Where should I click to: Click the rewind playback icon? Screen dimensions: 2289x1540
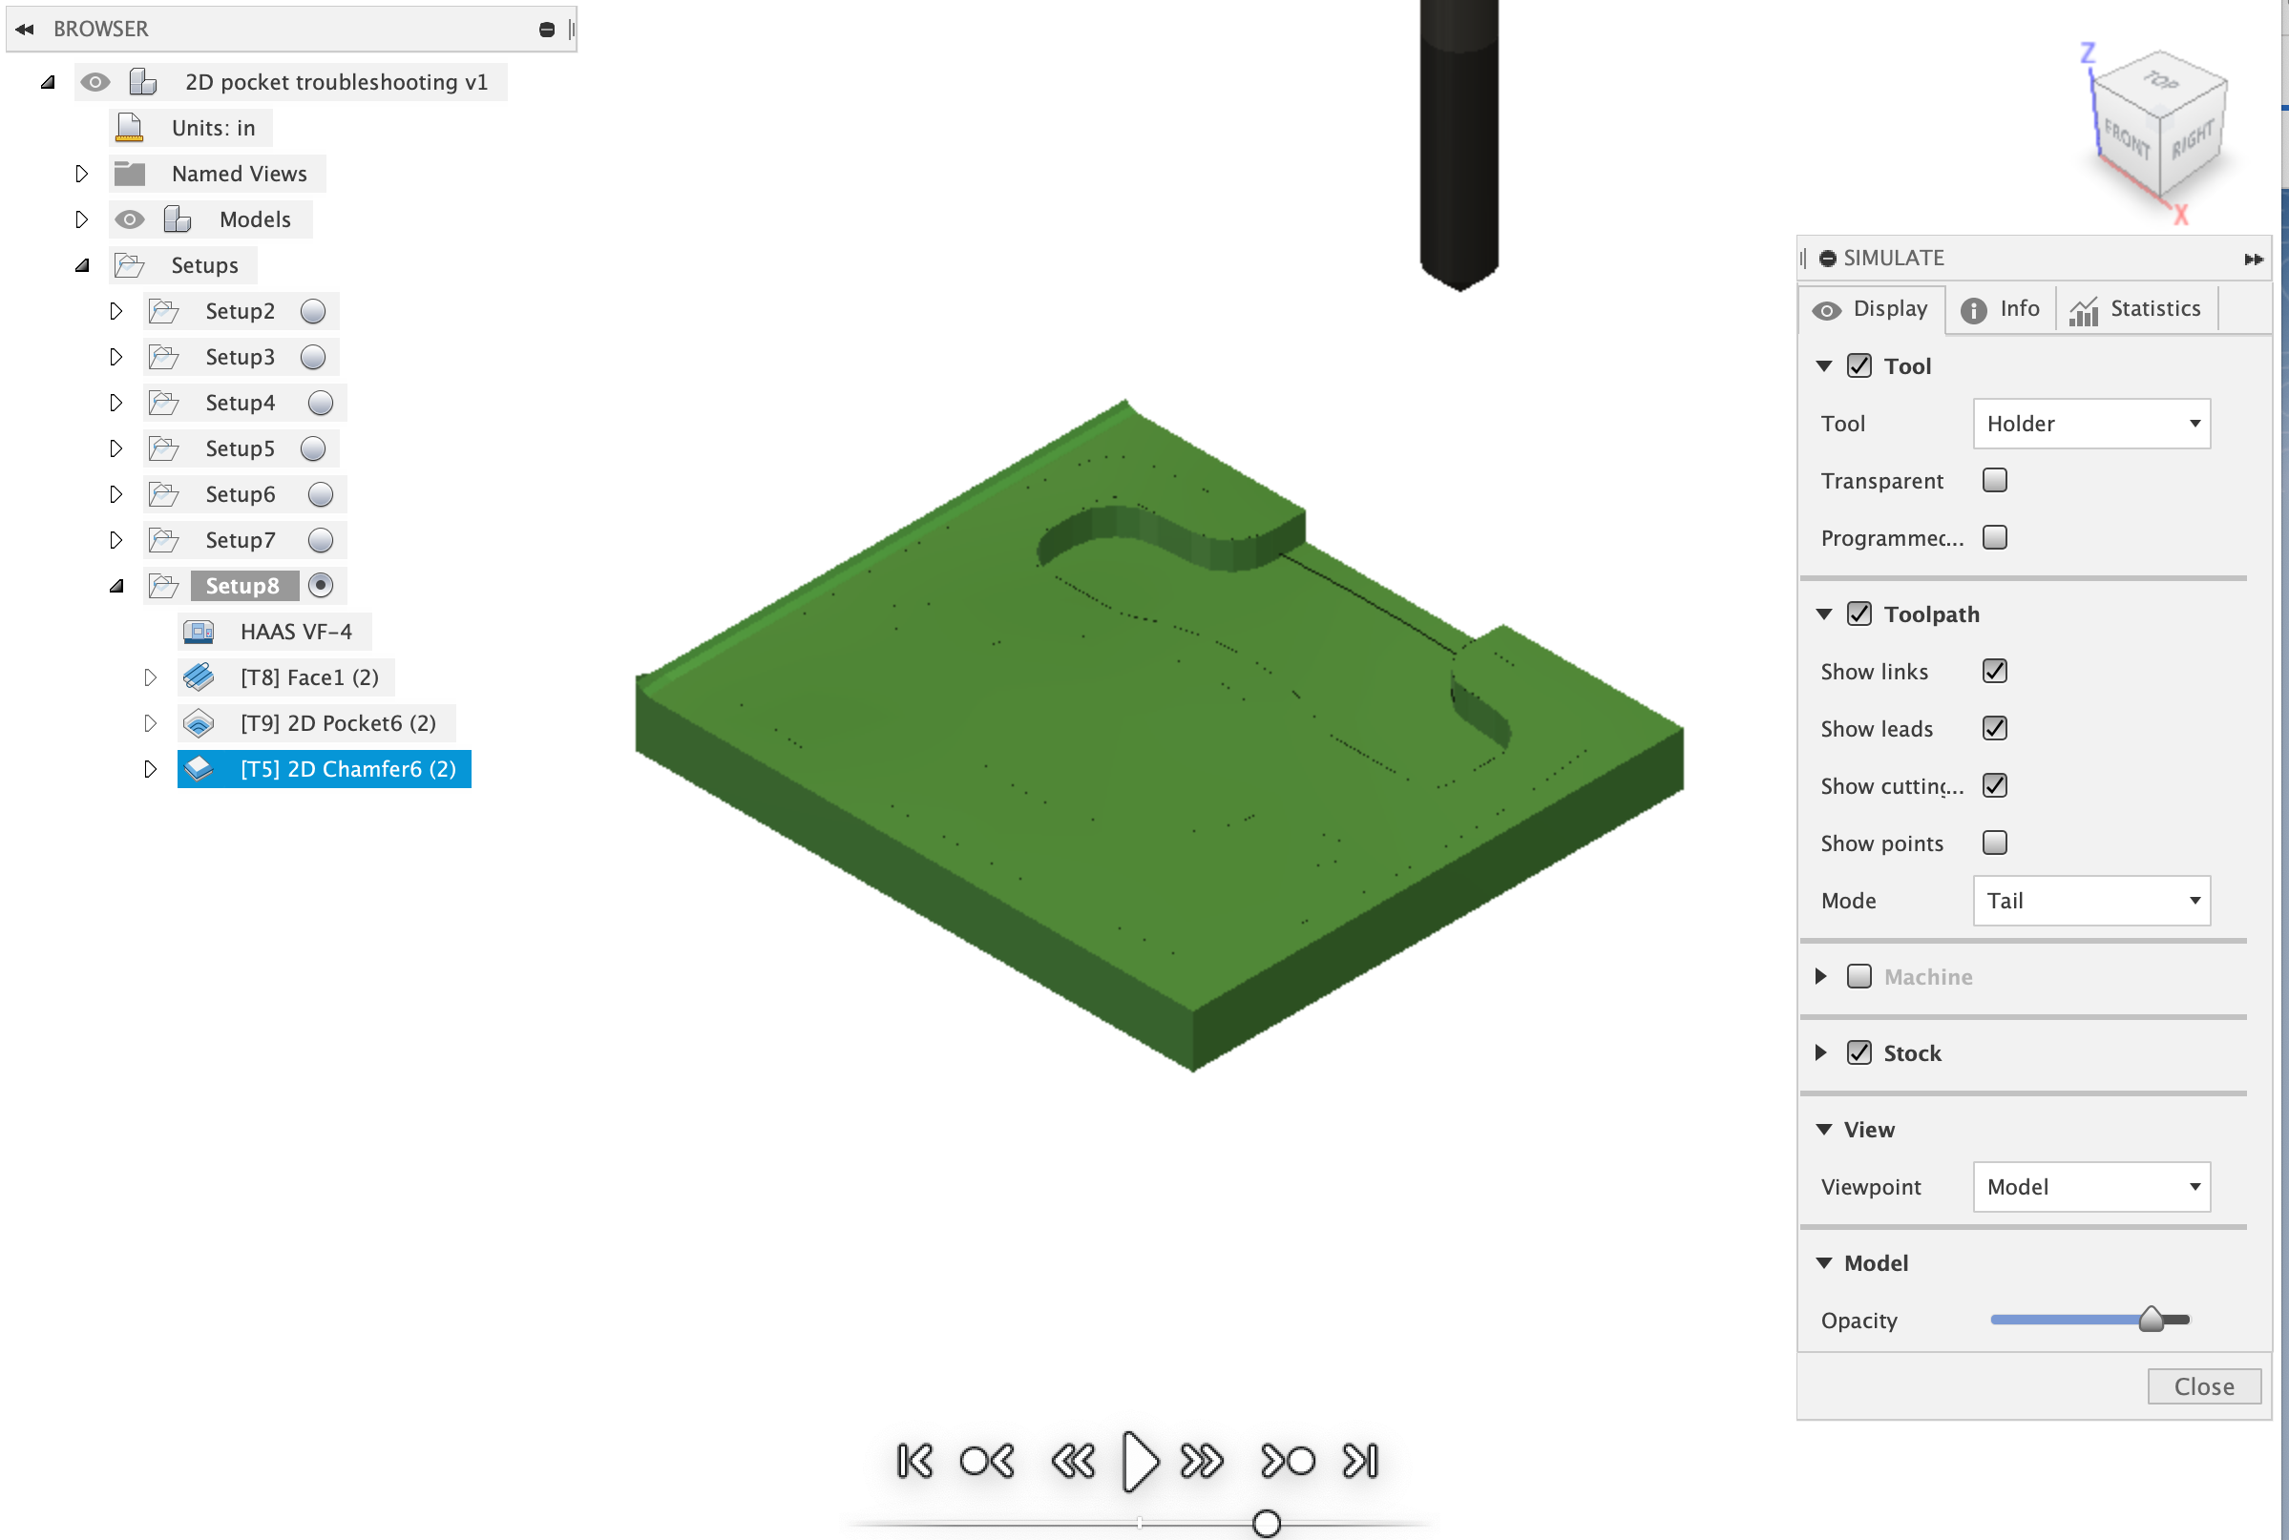pos(1073,1462)
